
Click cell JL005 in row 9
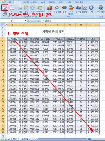[x=45, y=56]
